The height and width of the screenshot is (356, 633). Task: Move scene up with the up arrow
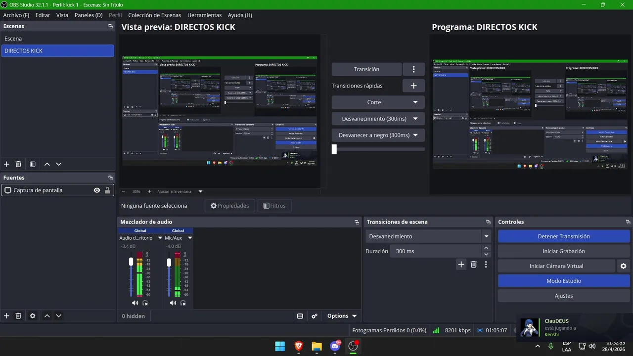pos(47,164)
